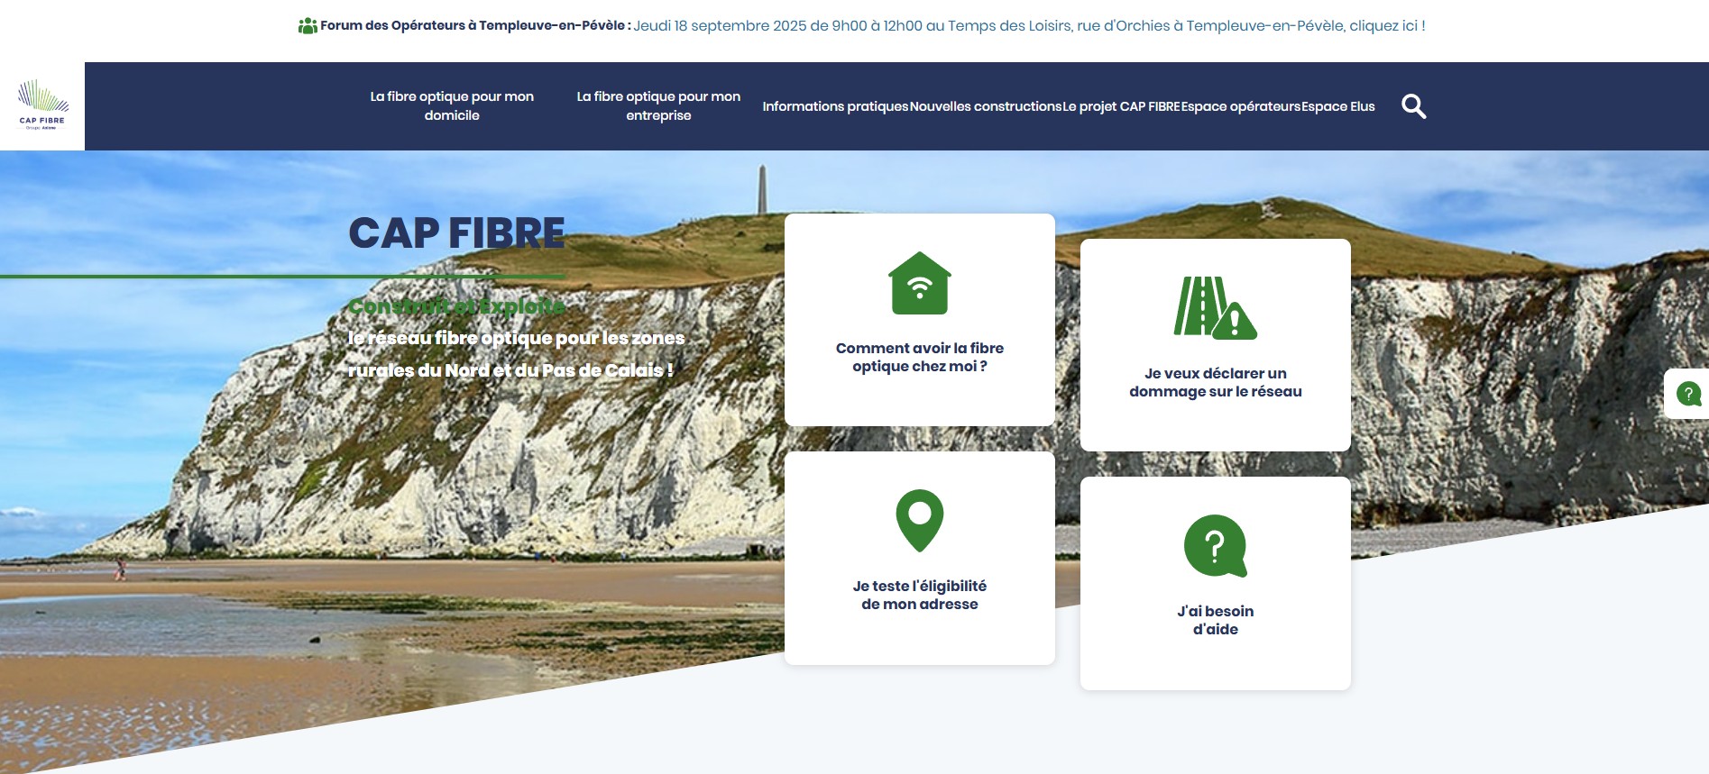Click the CAP FIBRE logo
Viewport: 1709px width, 774px height.
(42, 105)
